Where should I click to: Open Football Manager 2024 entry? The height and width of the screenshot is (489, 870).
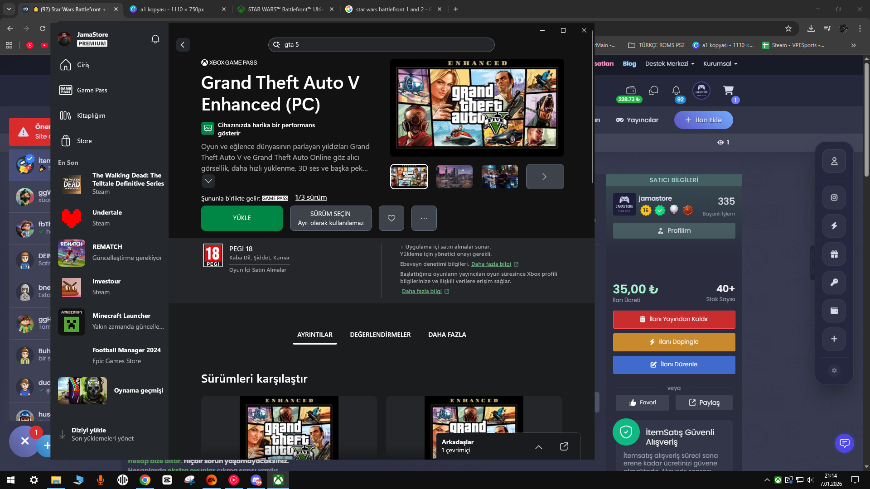pos(111,356)
